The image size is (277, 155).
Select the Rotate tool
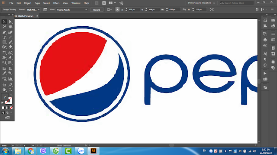(x=4, y=53)
